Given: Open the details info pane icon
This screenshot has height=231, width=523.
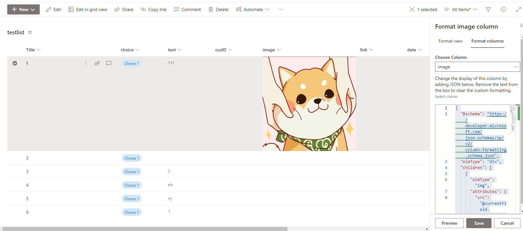Looking at the screenshot, I should point(503,9).
